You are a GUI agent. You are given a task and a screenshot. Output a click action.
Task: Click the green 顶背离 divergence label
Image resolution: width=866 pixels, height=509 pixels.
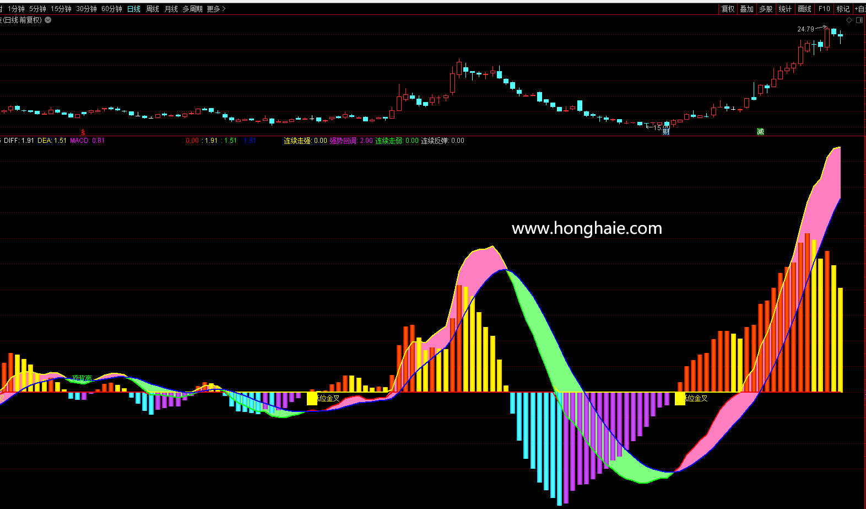point(82,378)
